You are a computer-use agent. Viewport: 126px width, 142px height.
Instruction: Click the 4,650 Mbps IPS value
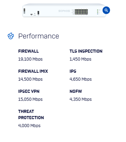81,79
